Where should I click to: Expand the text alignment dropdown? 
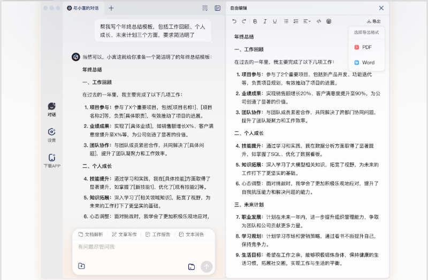pyautogui.click(x=307, y=21)
